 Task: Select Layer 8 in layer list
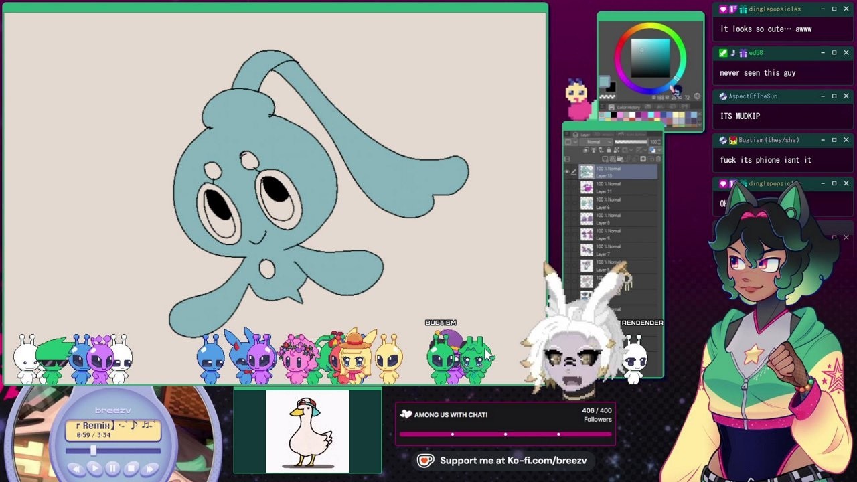click(618, 219)
